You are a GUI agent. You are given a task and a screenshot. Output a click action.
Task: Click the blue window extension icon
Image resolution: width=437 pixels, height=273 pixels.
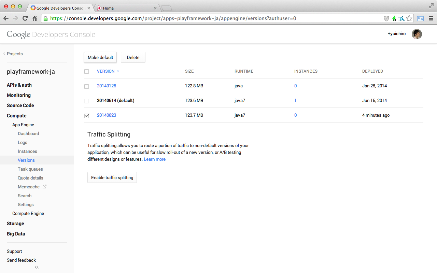(420, 18)
